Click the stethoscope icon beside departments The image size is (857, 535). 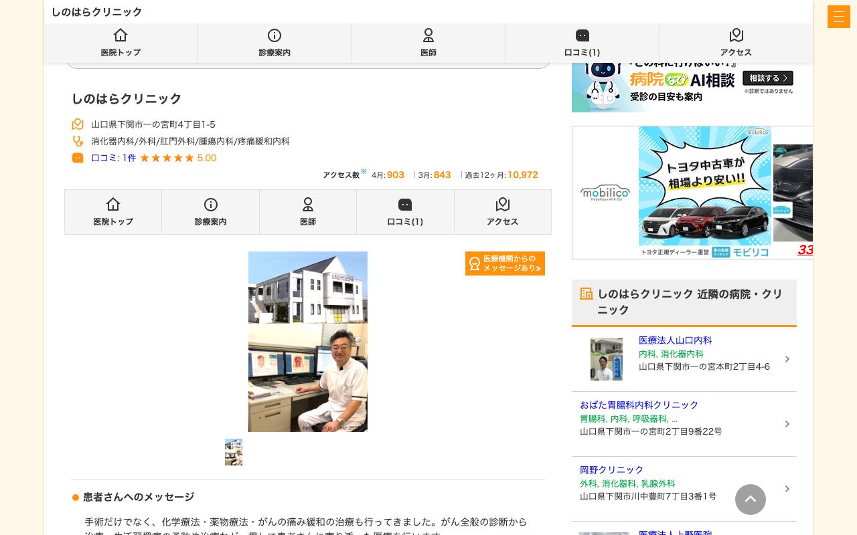[78, 141]
